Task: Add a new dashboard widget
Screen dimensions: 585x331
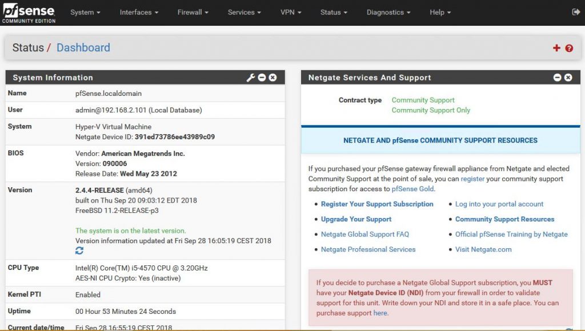Action: click(x=556, y=48)
